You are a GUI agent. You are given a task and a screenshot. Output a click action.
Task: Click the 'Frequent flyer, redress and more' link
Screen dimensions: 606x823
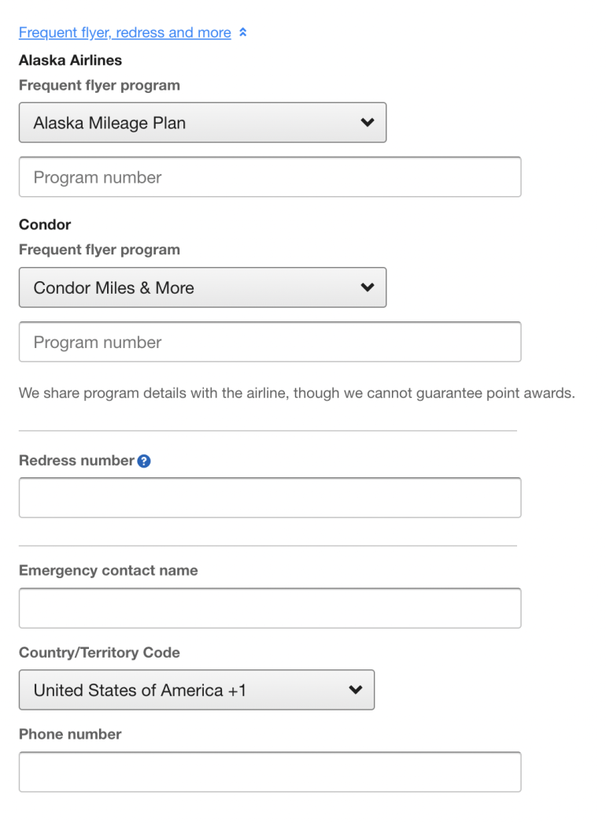pos(124,33)
